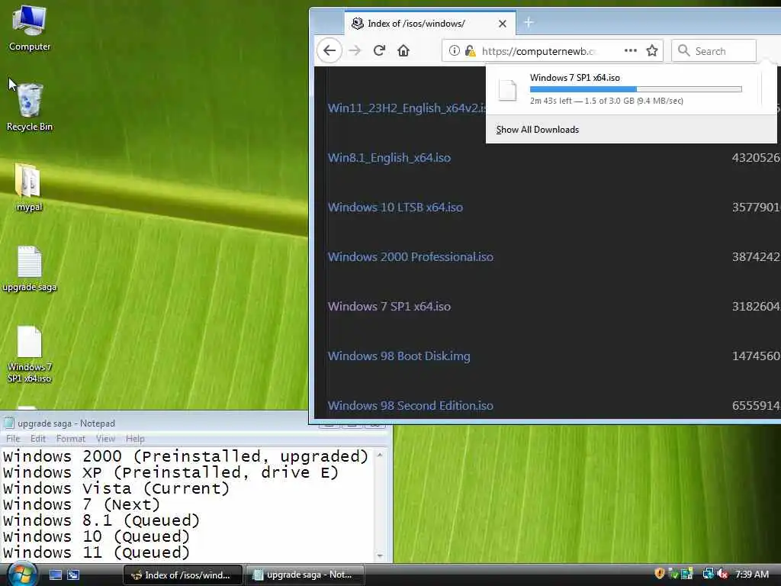
Task: Open page actions three-dot menu
Action: [x=631, y=50]
